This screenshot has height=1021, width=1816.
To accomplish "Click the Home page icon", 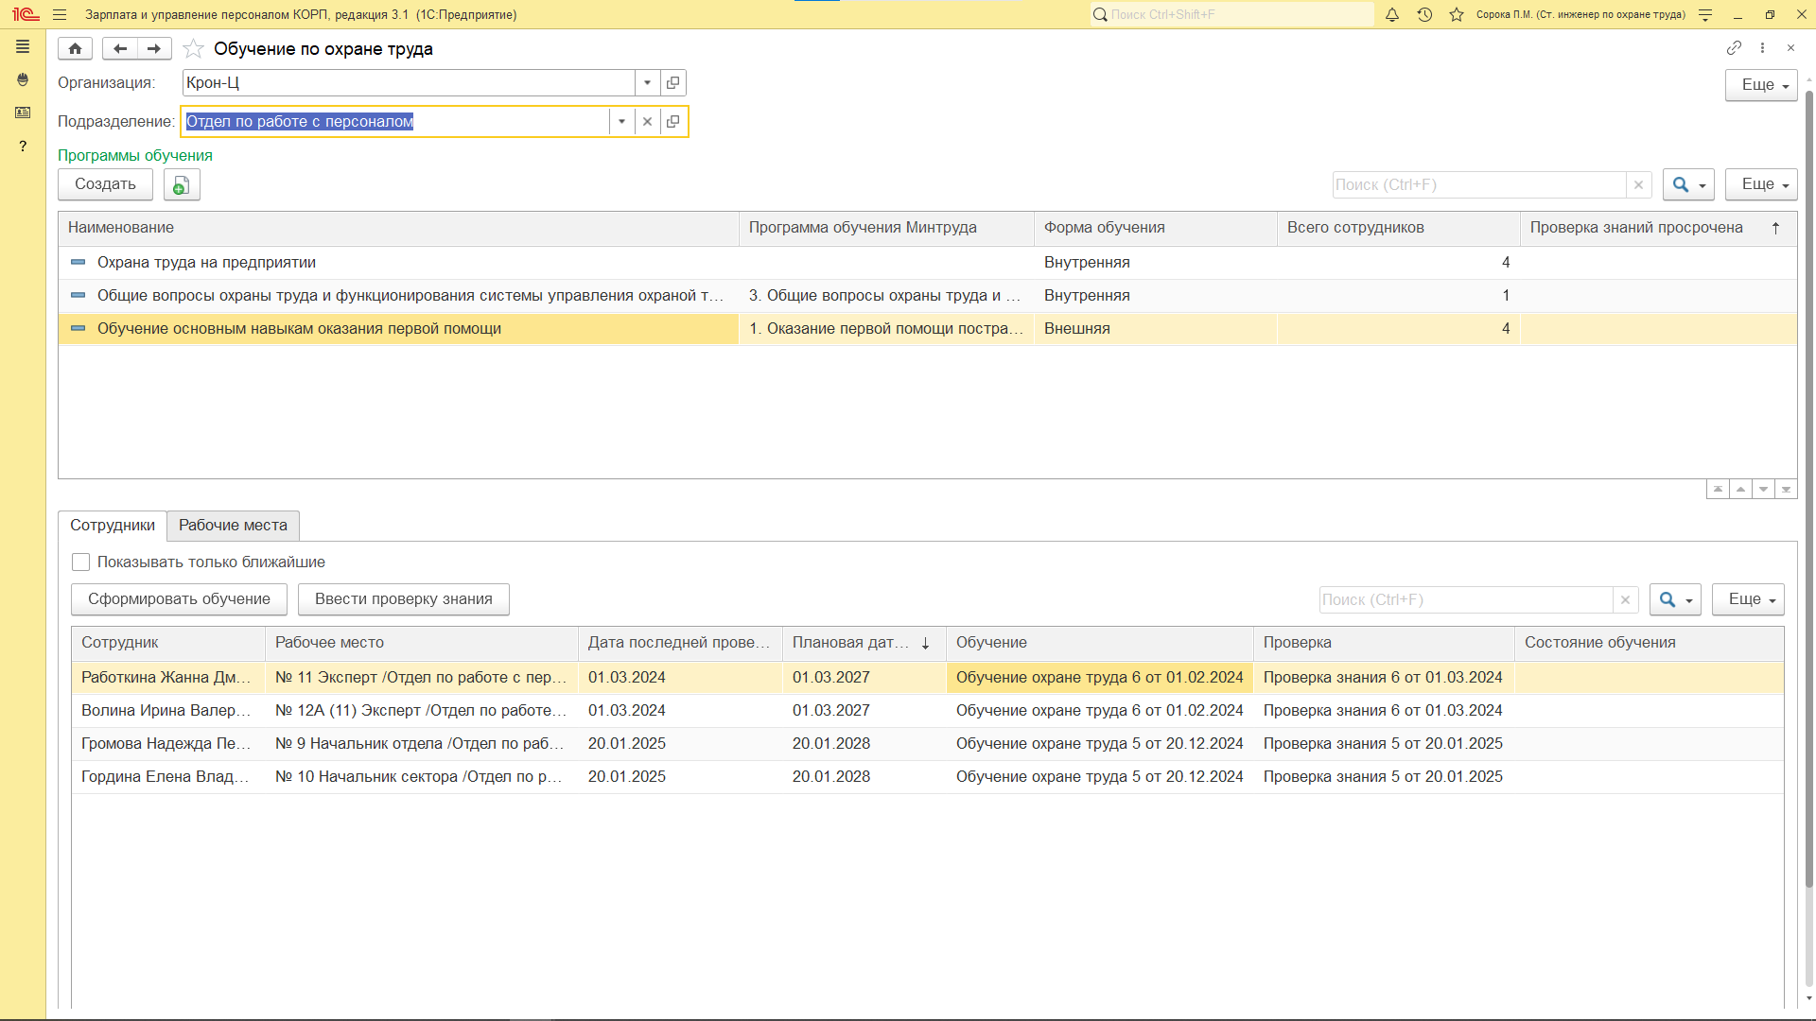I will pos(75,49).
